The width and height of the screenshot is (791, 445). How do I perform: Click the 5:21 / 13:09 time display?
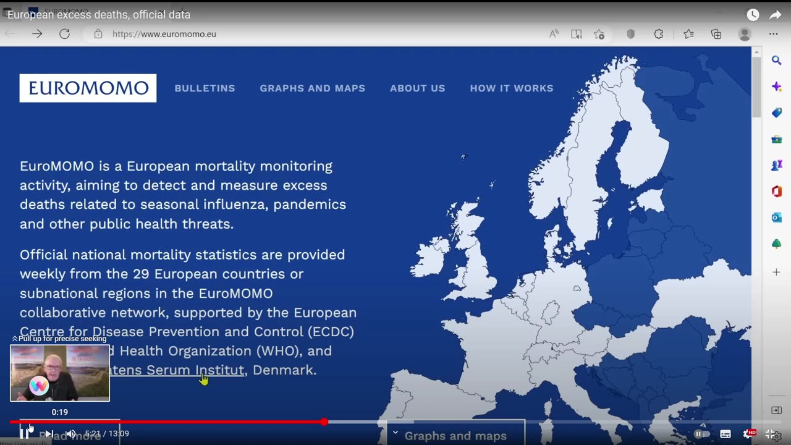tap(107, 434)
